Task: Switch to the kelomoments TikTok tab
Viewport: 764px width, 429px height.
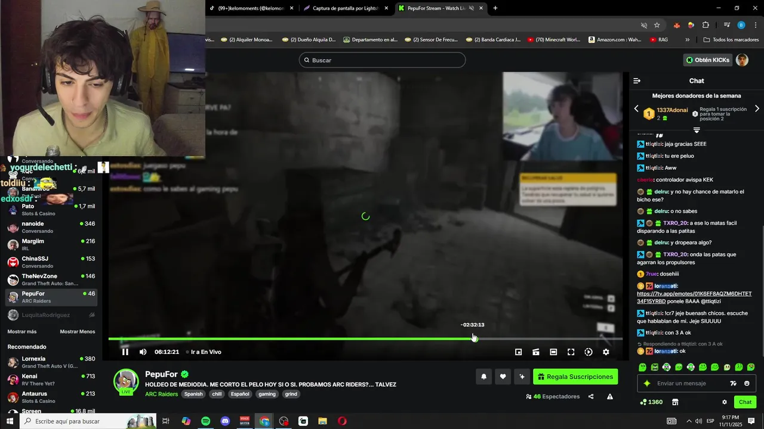Action: 251,8
